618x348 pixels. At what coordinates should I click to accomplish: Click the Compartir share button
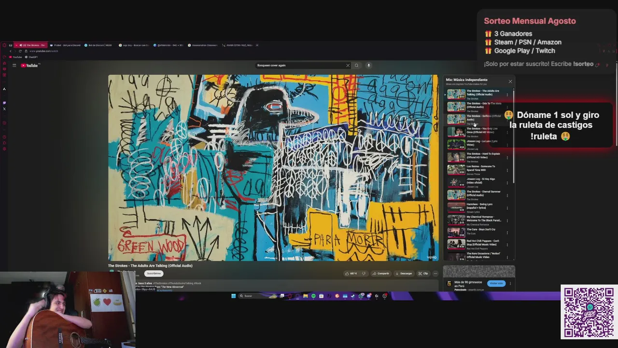pos(380,274)
